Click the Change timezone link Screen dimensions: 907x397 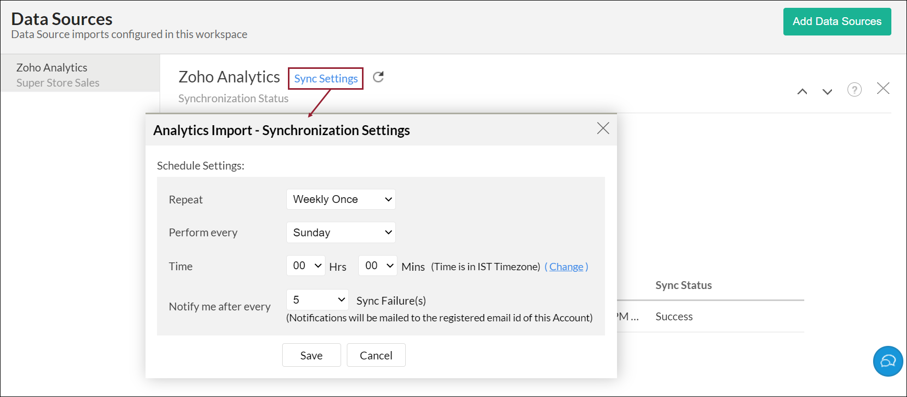(x=566, y=267)
